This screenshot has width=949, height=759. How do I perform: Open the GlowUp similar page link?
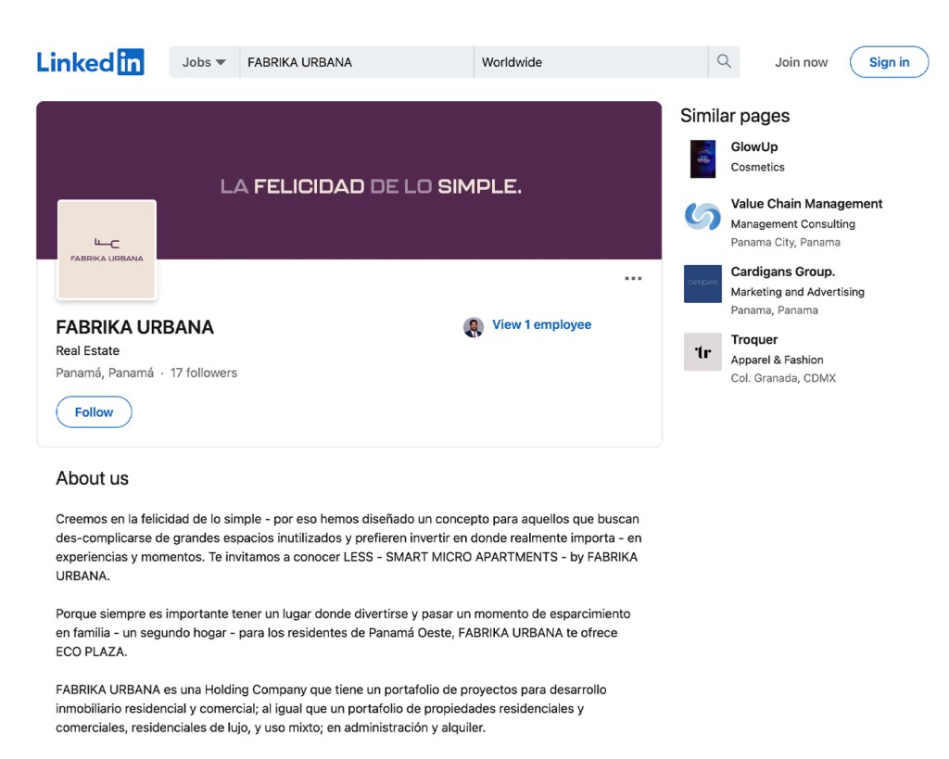[754, 146]
